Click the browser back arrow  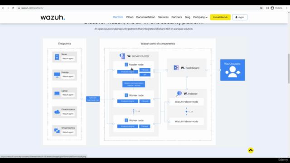[x=3, y=8]
